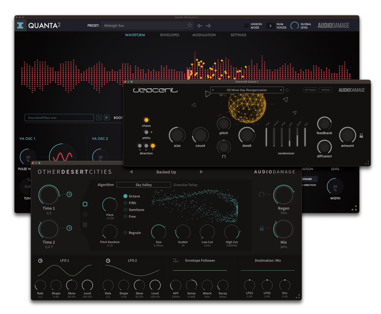The image size is (381, 314).
Task: Click the Descent dwell knob
Action: [x=247, y=135]
